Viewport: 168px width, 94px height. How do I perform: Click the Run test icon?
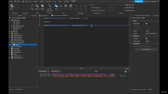pyautogui.click(x=56, y=6)
